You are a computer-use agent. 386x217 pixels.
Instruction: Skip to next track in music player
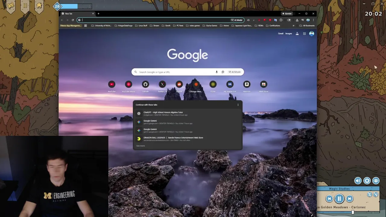point(350,199)
